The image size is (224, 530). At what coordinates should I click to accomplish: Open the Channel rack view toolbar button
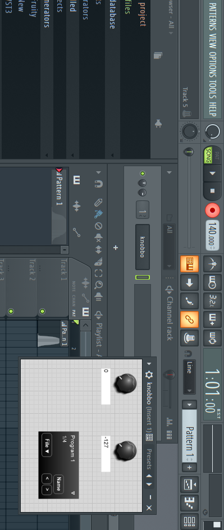[189, 522]
